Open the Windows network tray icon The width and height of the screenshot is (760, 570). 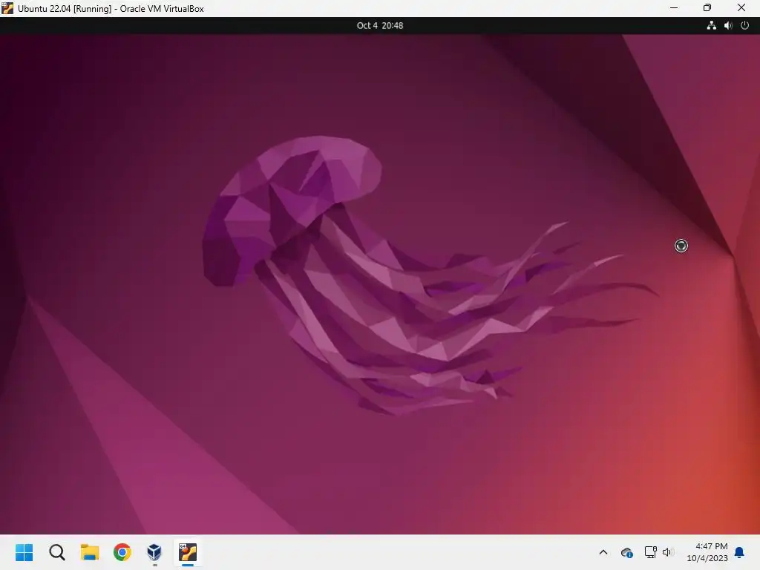(650, 552)
